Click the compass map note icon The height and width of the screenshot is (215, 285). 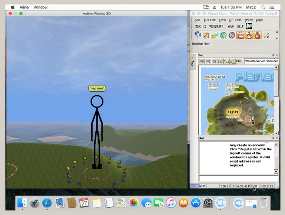point(206,35)
